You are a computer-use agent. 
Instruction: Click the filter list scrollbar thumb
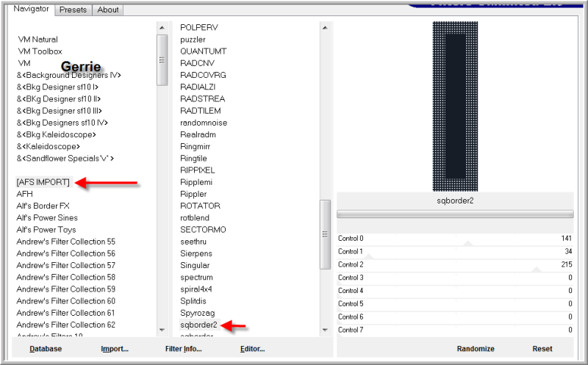(325, 234)
